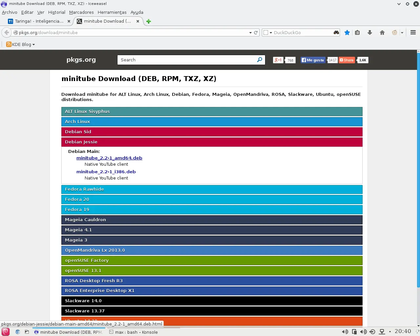The width and height of the screenshot is (420, 336).
Task: Open the Archivo menu
Action: tap(10, 12)
